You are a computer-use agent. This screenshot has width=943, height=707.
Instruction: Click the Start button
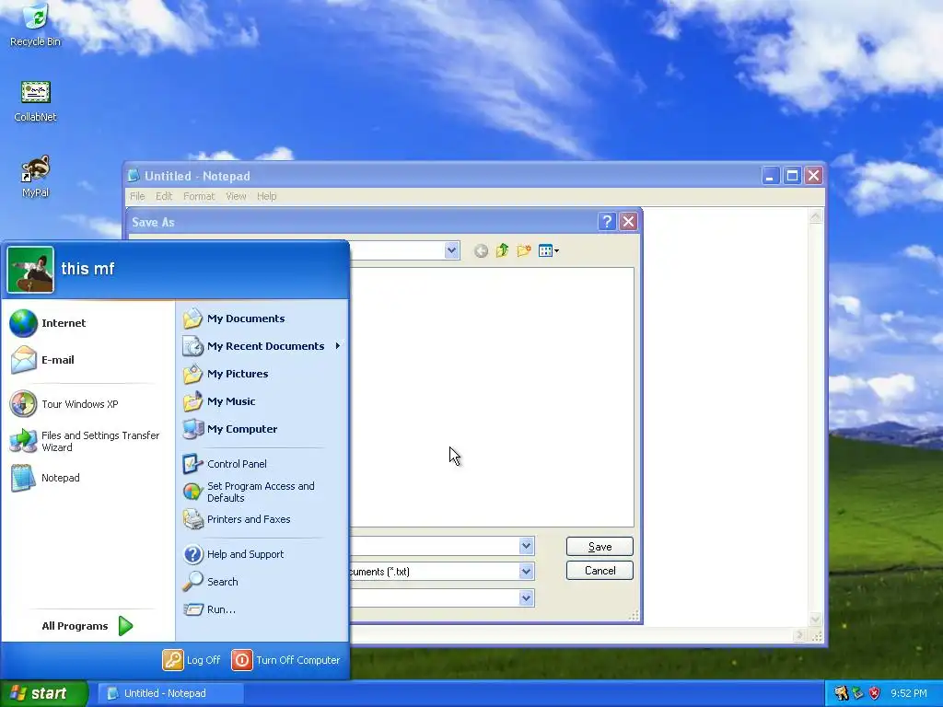(x=43, y=693)
